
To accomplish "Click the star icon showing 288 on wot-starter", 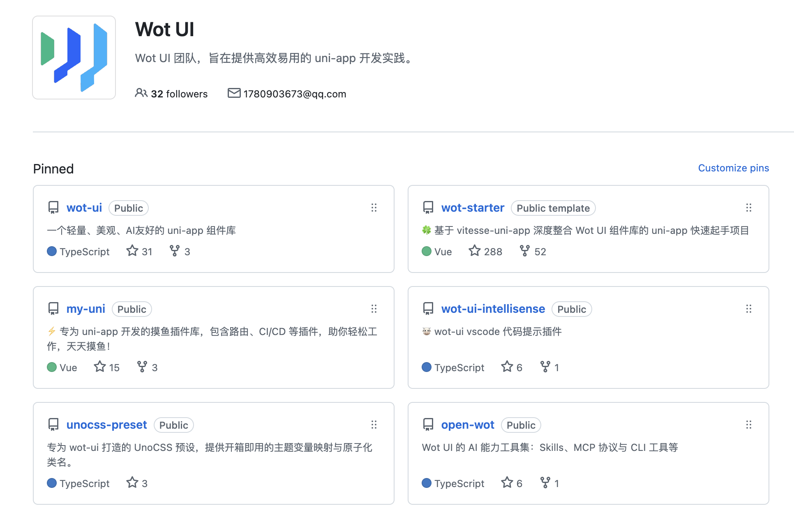I will click(x=475, y=251).
